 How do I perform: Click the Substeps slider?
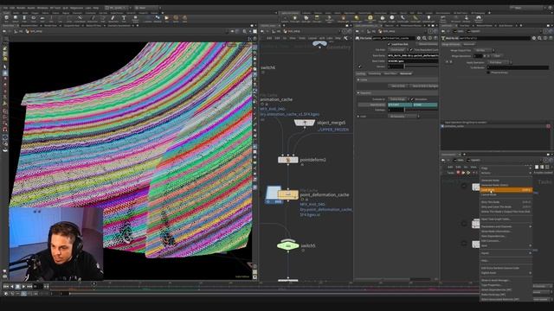point(422,110)
